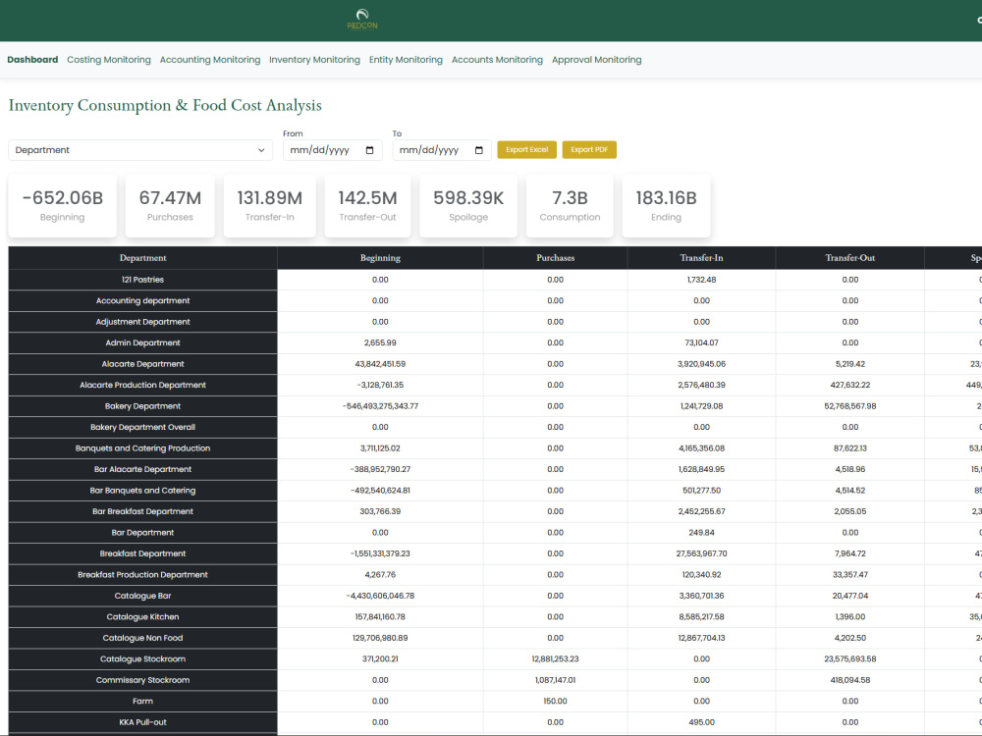Select the Catalogue Stockroom row
The height and width of the screenshot is (736, 982).
click(142, 659)
